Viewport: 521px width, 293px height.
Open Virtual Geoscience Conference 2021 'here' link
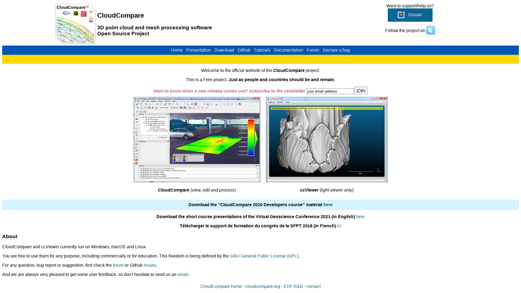click(360, 217)
